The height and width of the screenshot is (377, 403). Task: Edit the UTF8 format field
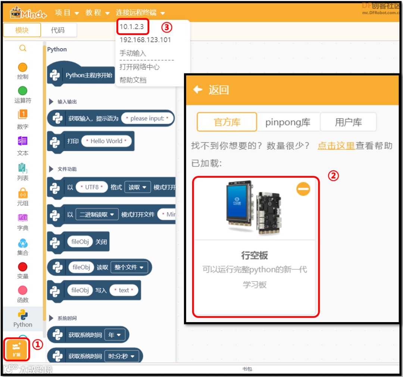pyautogui.click(x=92, y=187)
